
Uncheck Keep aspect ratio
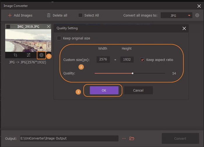click(x=142, y=60)
